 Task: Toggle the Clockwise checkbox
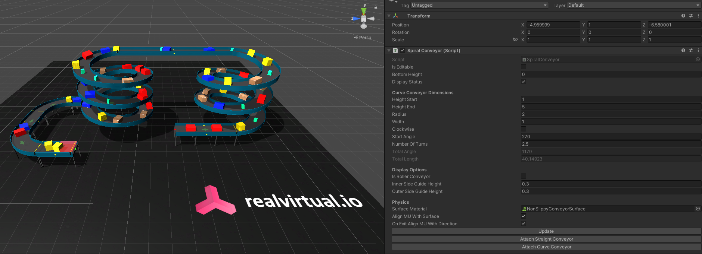pos(524,129)
